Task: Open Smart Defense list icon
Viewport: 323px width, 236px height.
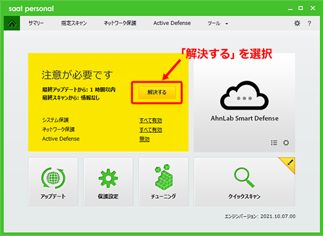Action: tap(274, 143)
